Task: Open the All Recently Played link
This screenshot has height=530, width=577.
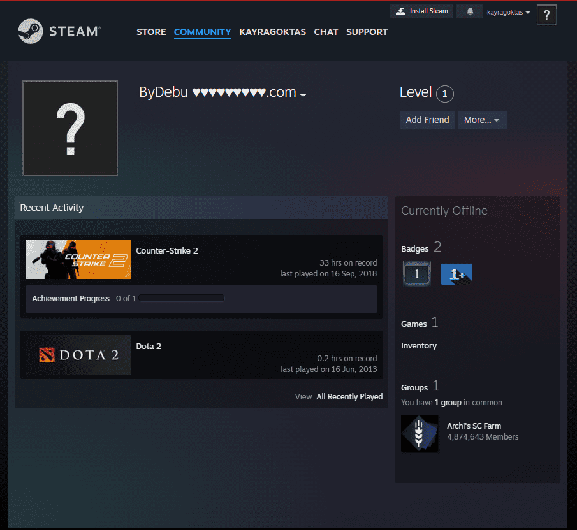Action: tap(349, 396)
